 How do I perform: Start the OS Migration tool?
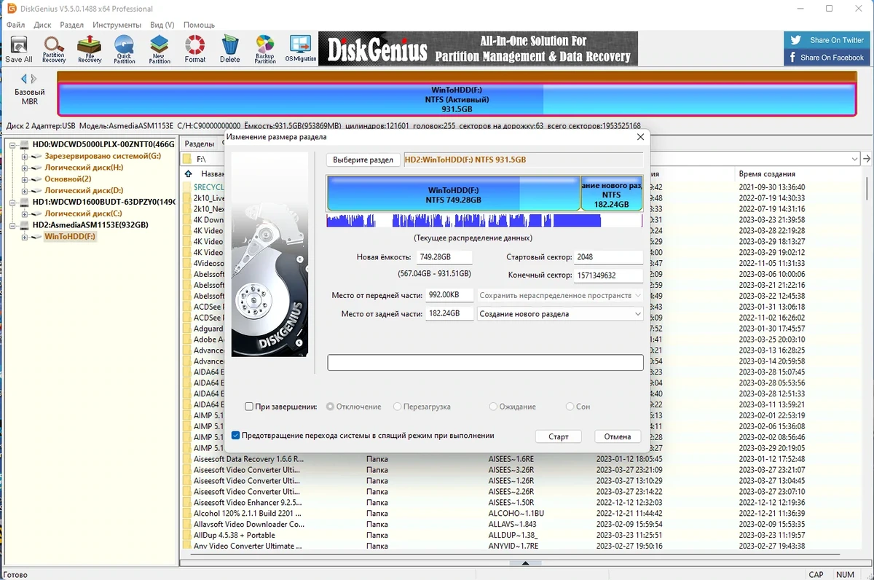[301, 49]
